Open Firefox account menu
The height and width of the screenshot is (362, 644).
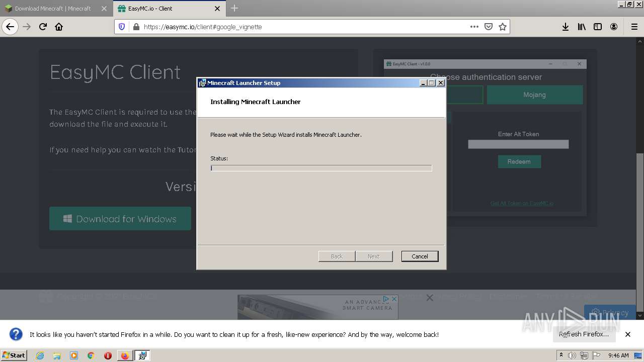click(x=614, y=27)
